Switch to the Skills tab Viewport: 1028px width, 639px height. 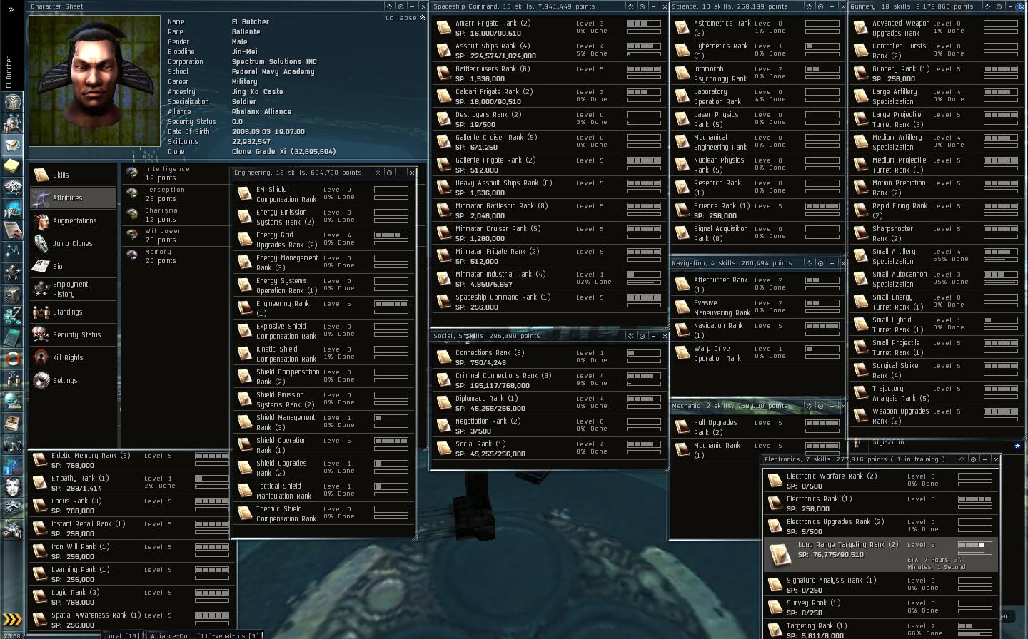click(73, 175)
